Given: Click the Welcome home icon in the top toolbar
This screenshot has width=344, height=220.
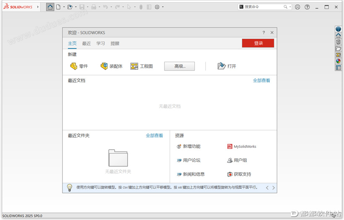Looking at the screenshot, I should tap(50, 7).
